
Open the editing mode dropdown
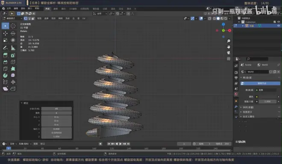tap(12, 18)
